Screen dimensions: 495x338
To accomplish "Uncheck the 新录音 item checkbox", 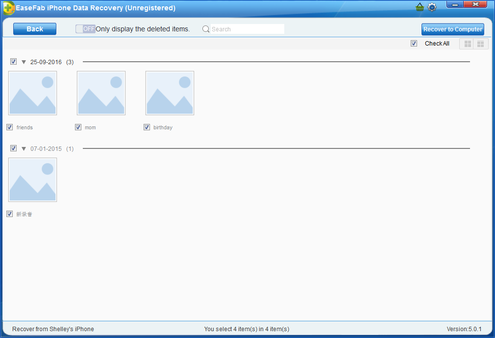I will click(9, 214).
